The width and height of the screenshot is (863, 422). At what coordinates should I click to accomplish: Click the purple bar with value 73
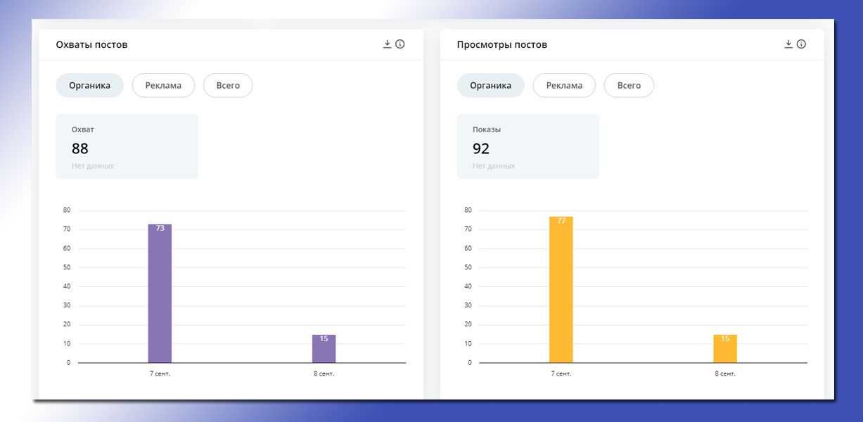coord(160,294)
